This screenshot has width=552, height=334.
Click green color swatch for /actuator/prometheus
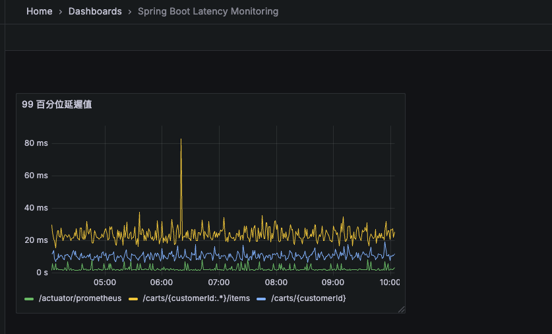coord(29,299)
